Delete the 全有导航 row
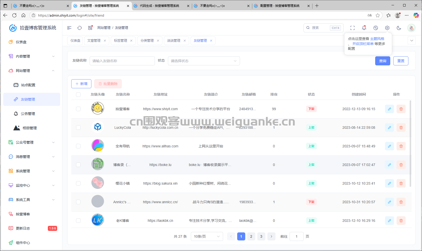 (x=401, y=146)
